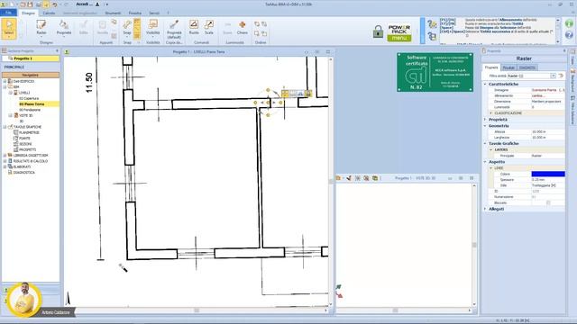Click the pencil icon in 3D view toolbar

point(349,178)
